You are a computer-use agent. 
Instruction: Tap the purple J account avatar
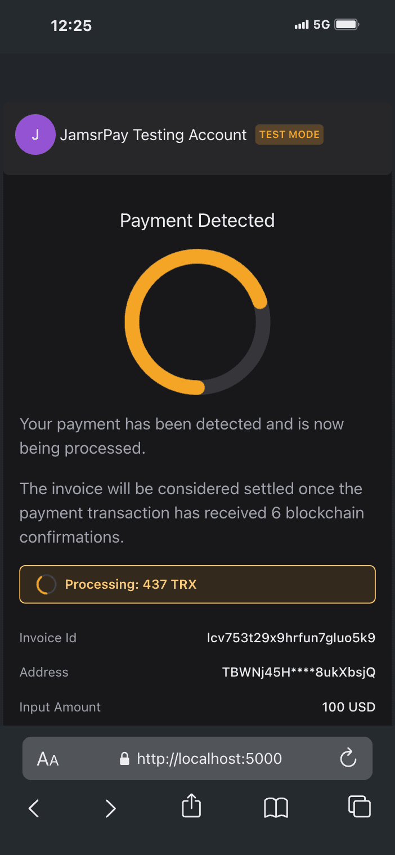point(35,135)
